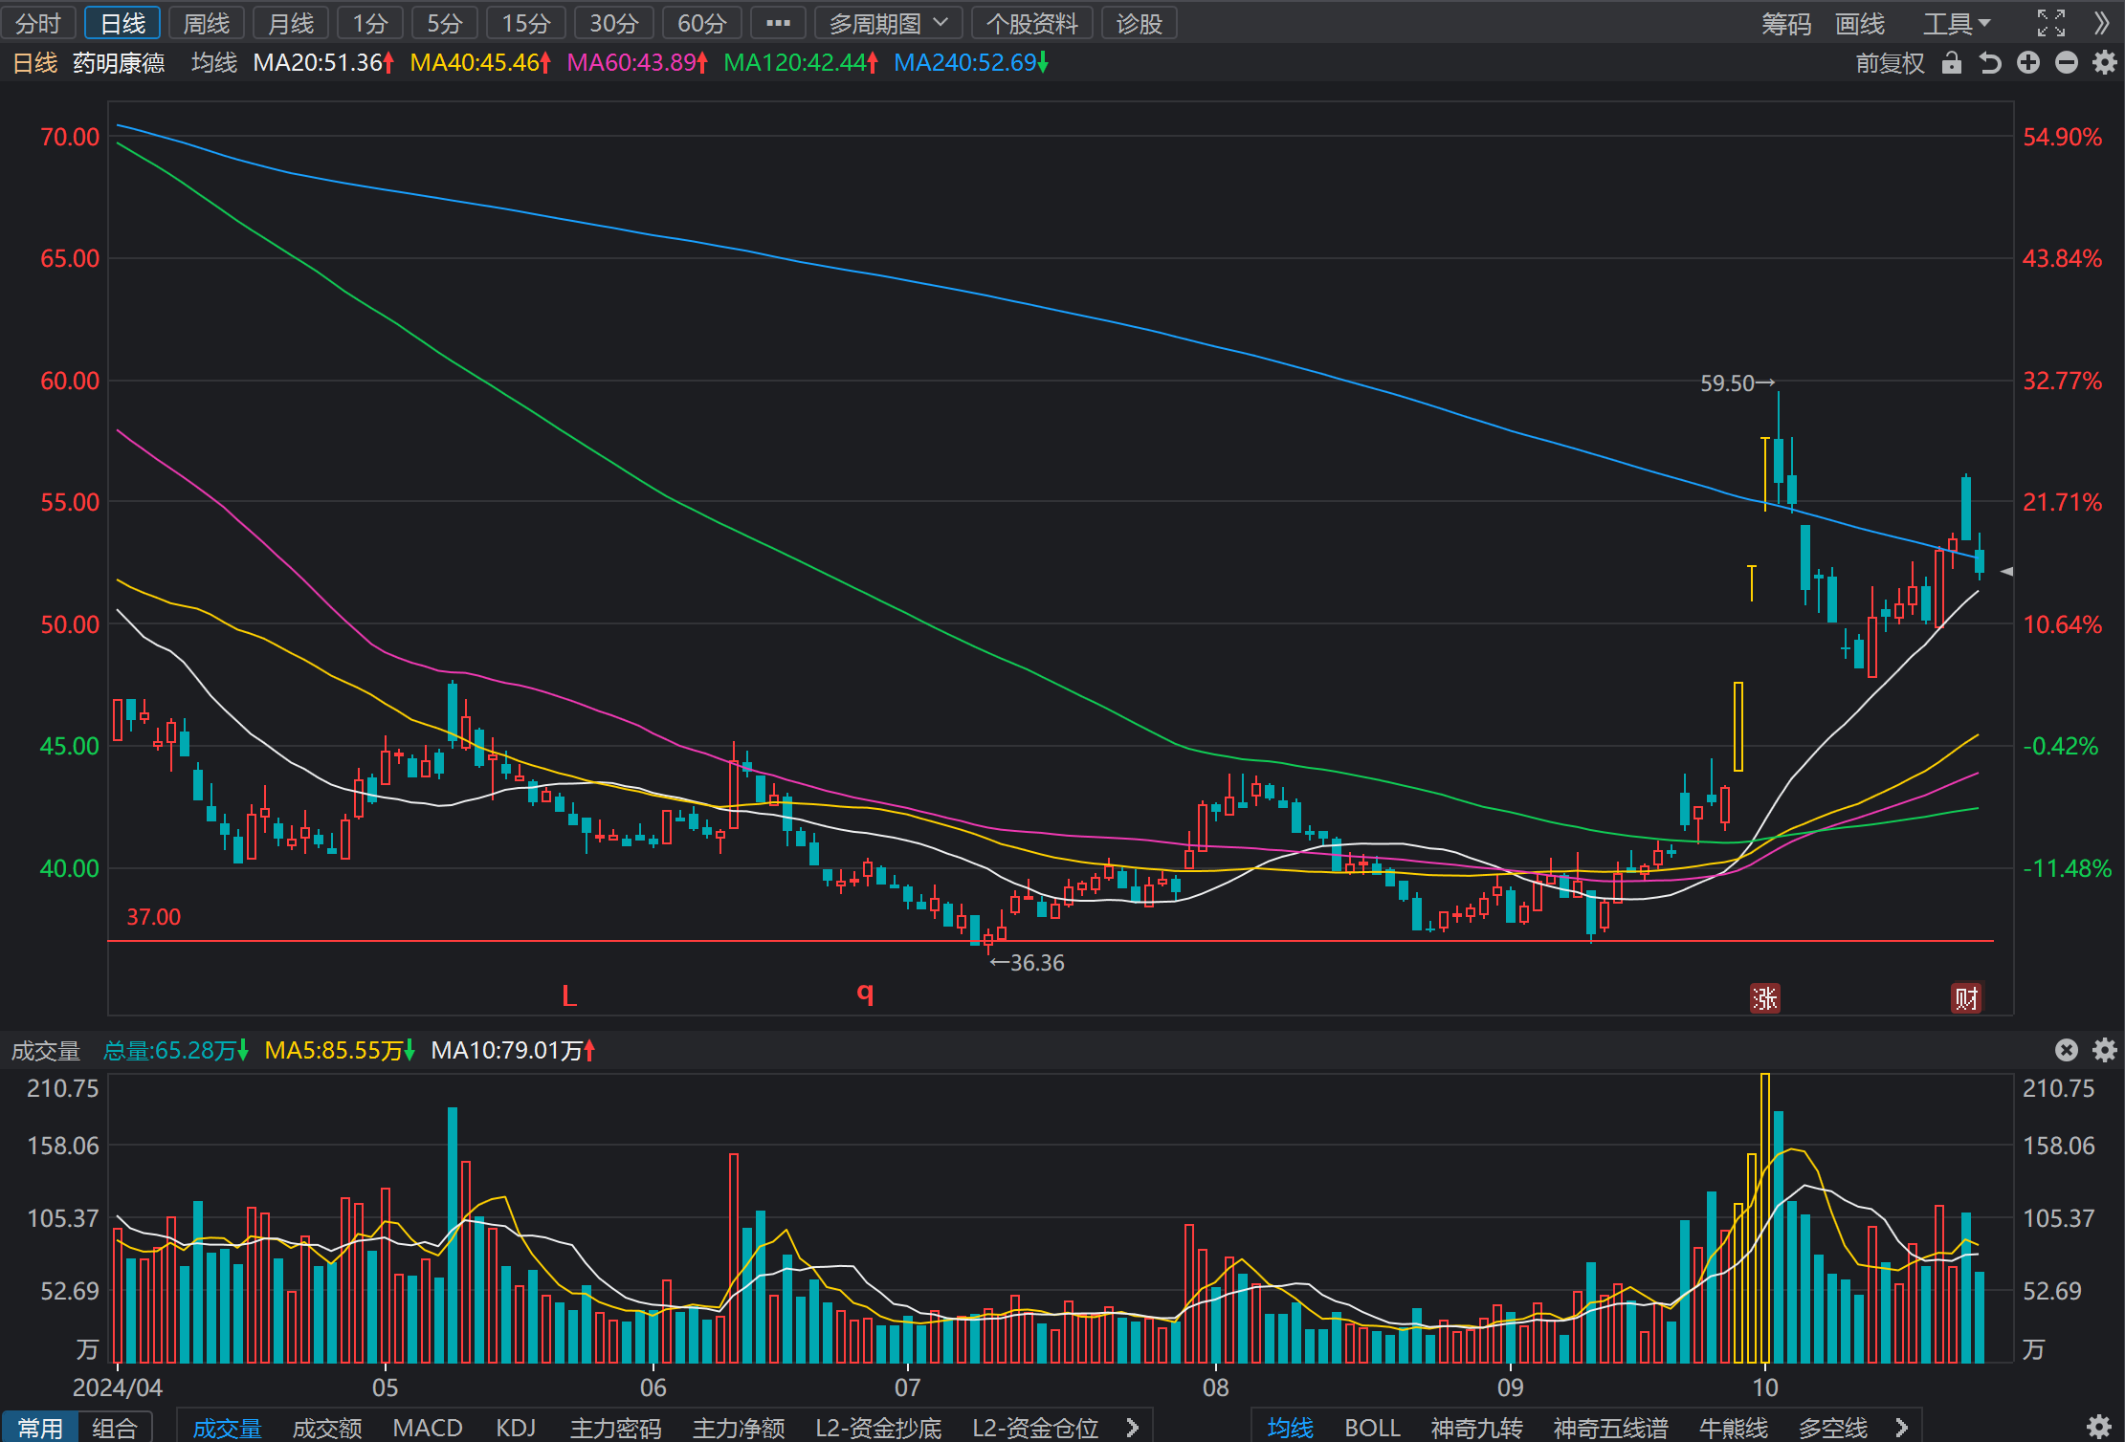The image size is (2125, 1442).
Task: Click the more periods ellipsis button
Action: (778, 23)
